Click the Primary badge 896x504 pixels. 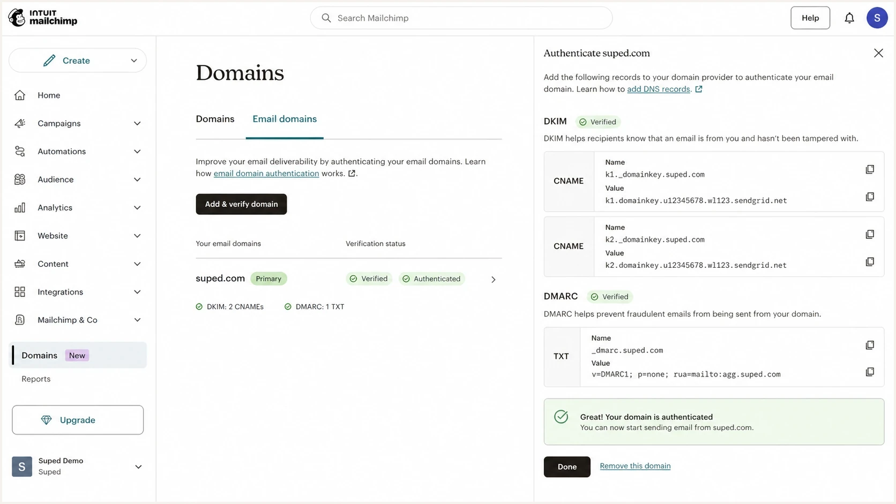[x=268, y=279]
